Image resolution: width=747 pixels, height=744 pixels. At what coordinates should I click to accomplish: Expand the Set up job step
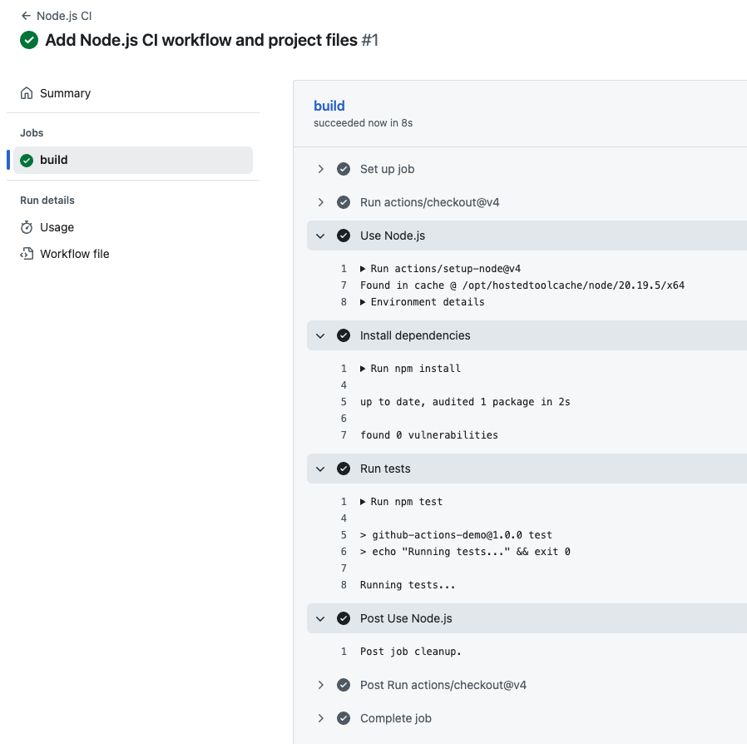pos(320,169)
